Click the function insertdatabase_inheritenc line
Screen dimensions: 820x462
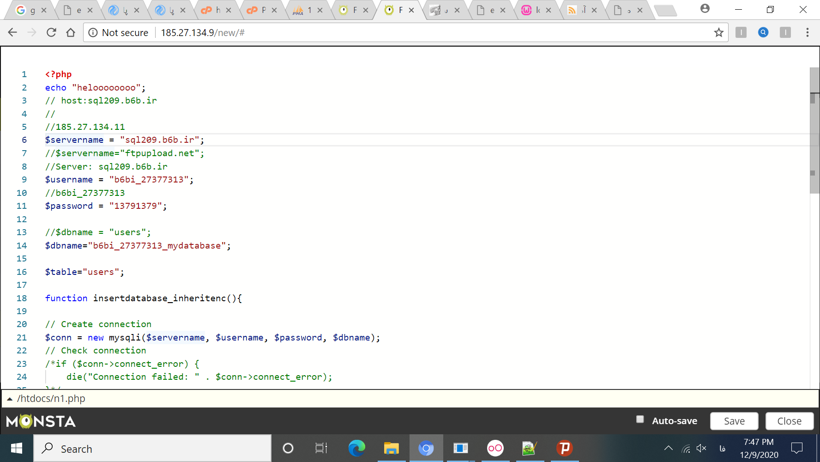pos(143,298)
